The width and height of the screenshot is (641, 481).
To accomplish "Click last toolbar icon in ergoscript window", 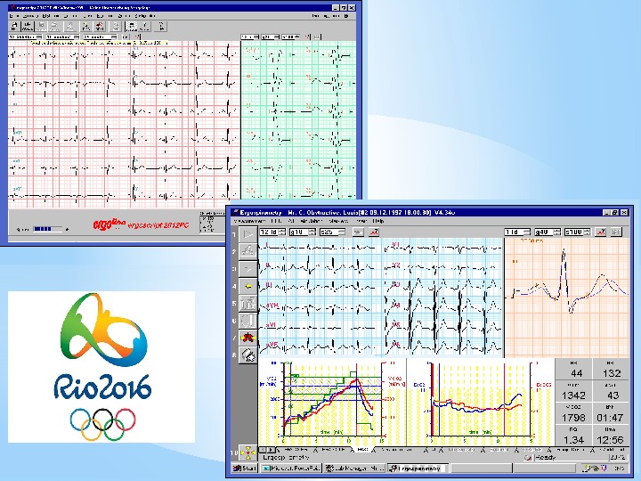I will tap(161, 27).
